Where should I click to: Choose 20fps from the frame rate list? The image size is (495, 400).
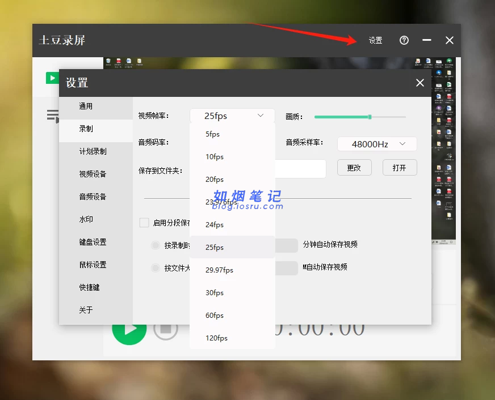coord(232,180)
